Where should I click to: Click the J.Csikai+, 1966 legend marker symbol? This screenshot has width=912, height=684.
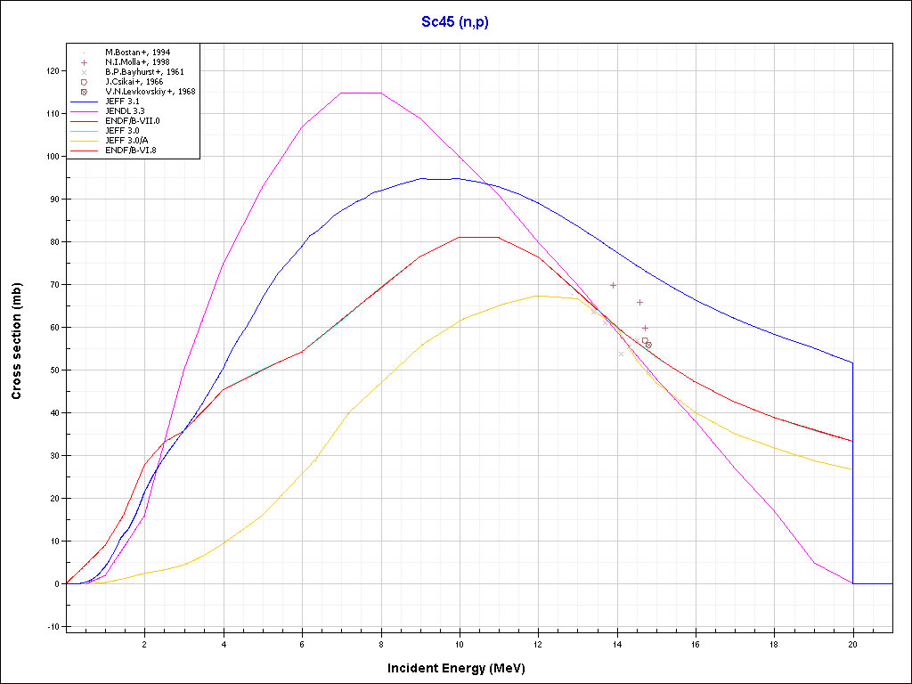(84, 82)
